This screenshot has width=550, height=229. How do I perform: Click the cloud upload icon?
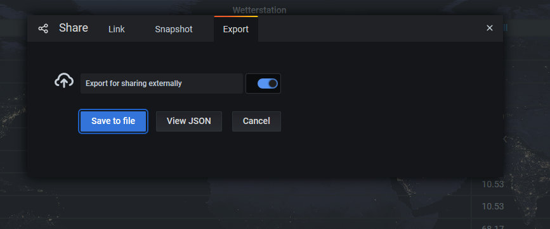pyautogui.click(x=64, y=81)
